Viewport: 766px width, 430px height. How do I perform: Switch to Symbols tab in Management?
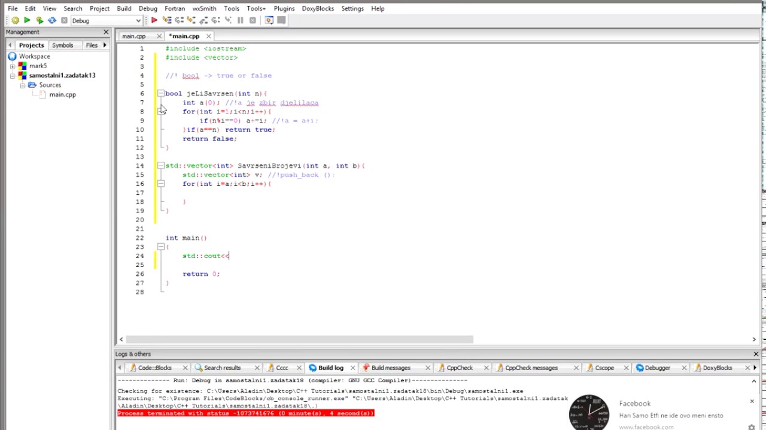pos(62,45)
